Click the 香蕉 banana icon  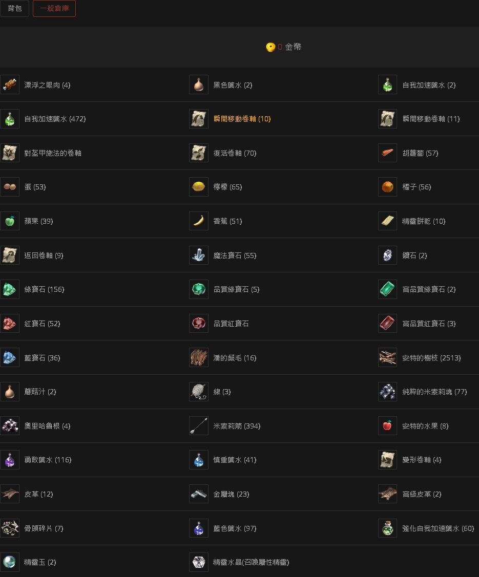[199, 221]
